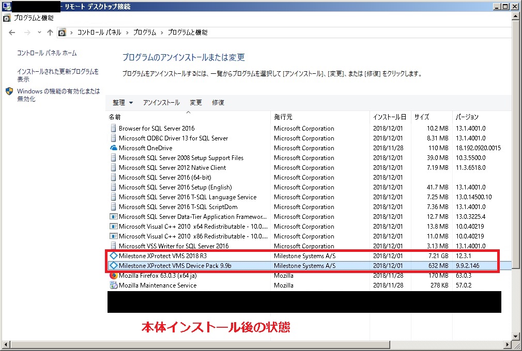522x351 pixels.
Task: Select プログラムと機能 breadcrumb item
Action: point(188,33)
